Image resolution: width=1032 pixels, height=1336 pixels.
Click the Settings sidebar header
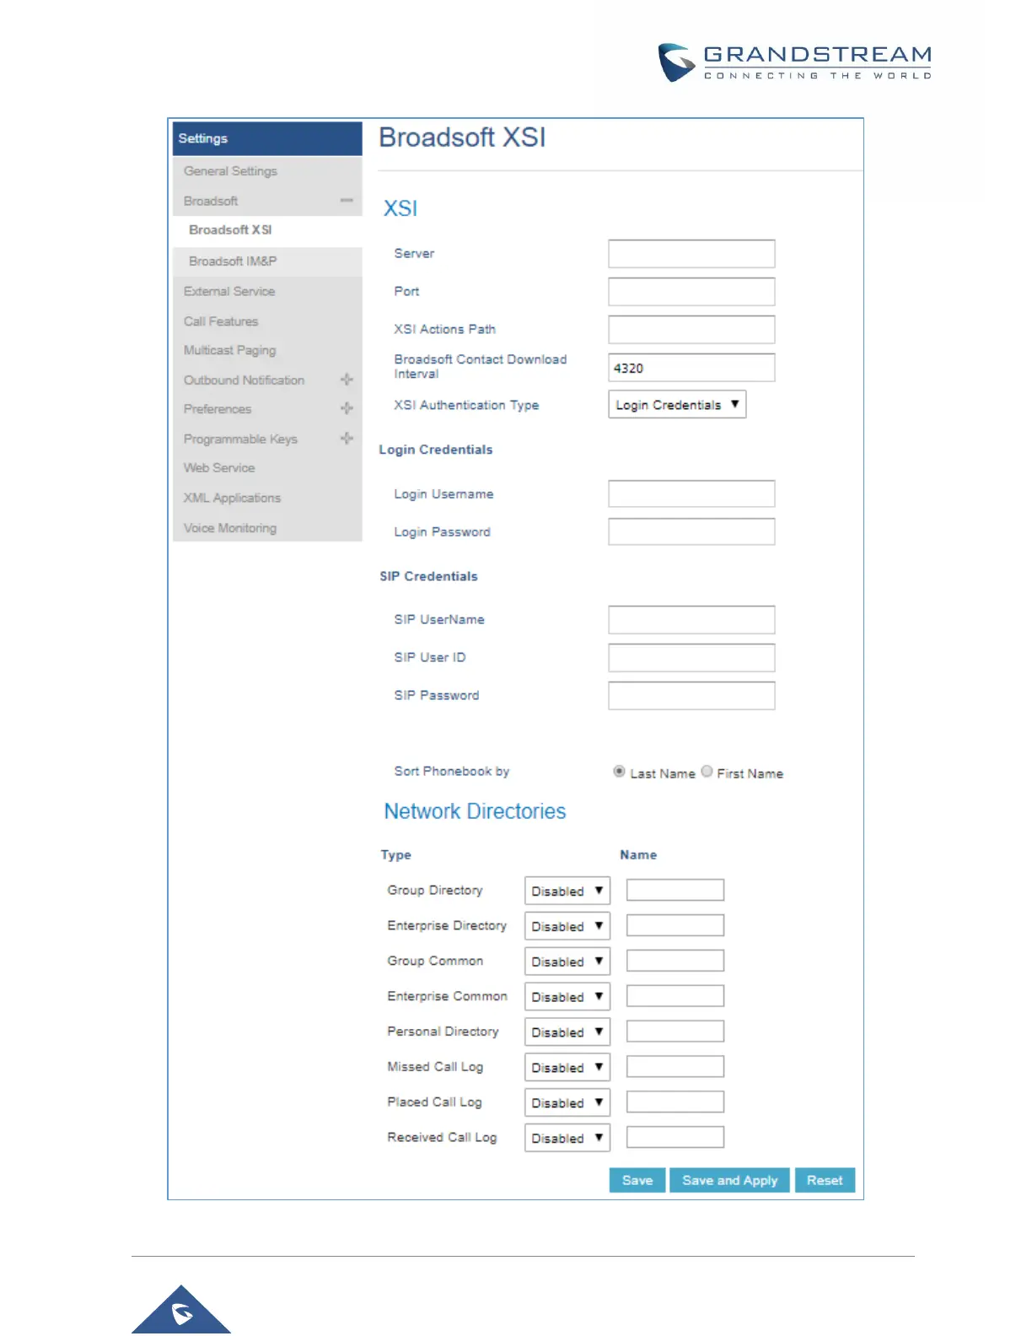pos(267,139)
